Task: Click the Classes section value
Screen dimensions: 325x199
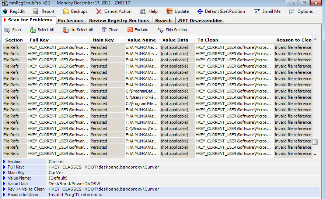Action: click(x=57, y=162)
